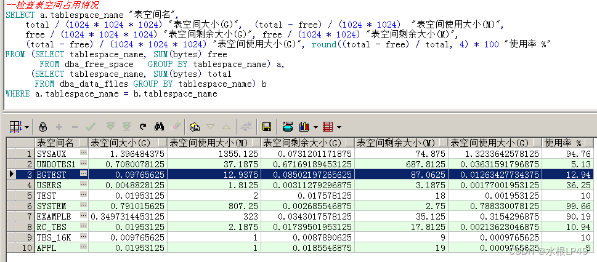
Task: Open dropdown arrow next to red table
Action: point(338,127)
